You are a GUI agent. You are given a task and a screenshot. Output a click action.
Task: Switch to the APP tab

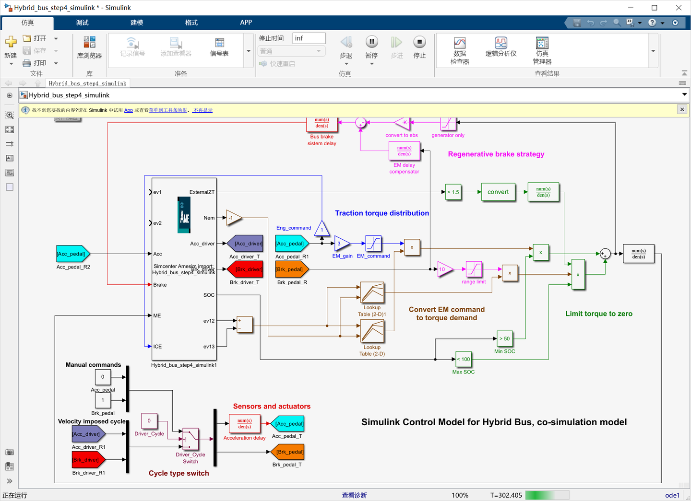(246, 23)
